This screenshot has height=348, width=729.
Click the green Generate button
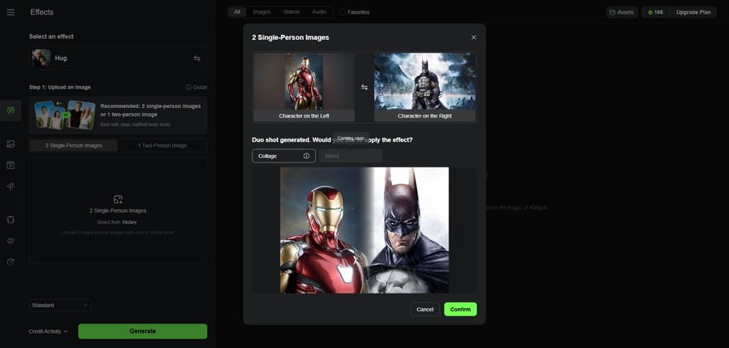[142, 331]
